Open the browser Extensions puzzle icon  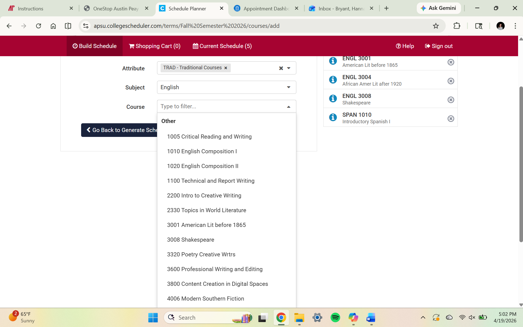457,26
